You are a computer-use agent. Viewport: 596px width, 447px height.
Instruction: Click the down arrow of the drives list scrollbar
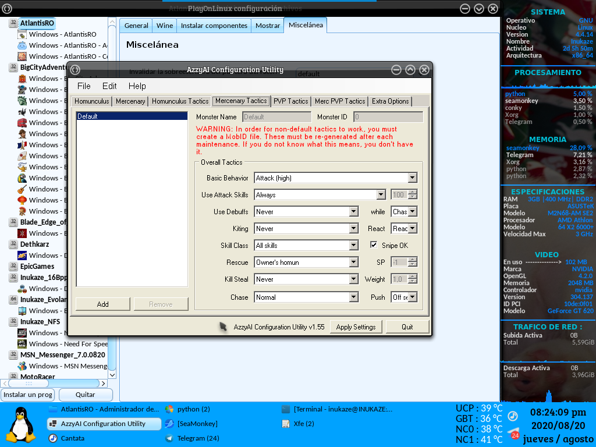click(x=112, y=375)
